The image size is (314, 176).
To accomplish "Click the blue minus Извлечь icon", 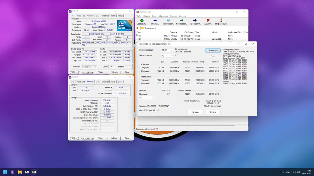I will point(155,20).
